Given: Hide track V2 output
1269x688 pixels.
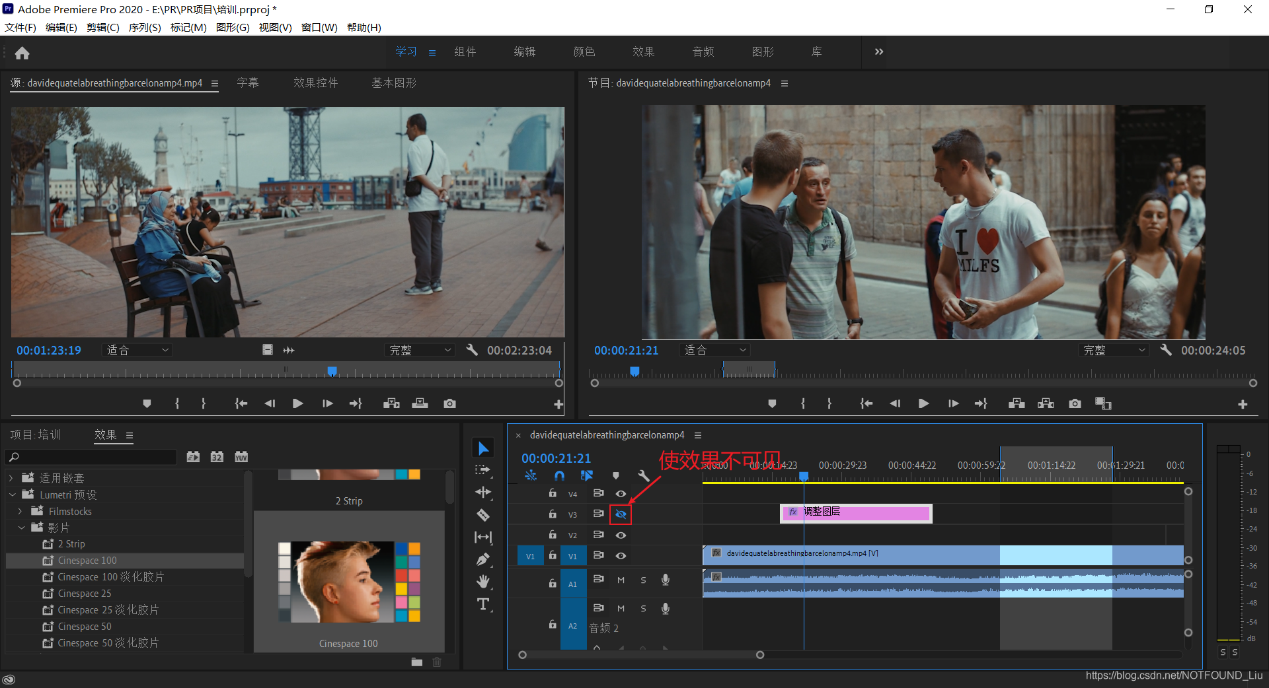Looking at the screenshot, I should (x=621, y=535).
